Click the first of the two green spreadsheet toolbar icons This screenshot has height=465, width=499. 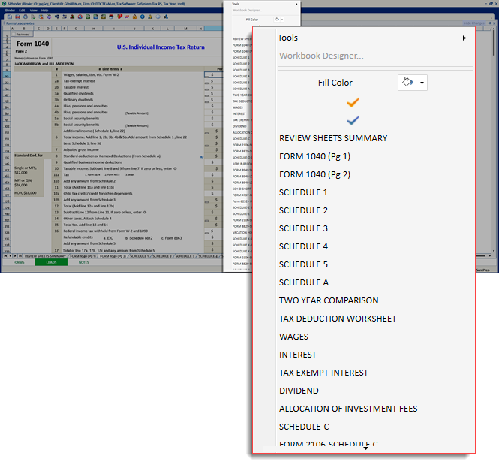coord(88,17)
